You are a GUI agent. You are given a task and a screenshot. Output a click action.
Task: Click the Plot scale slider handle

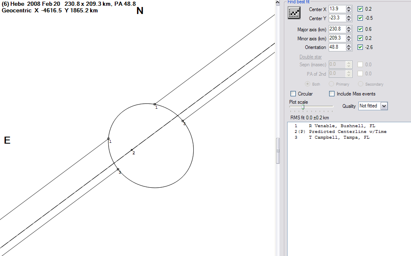point(303,107)
